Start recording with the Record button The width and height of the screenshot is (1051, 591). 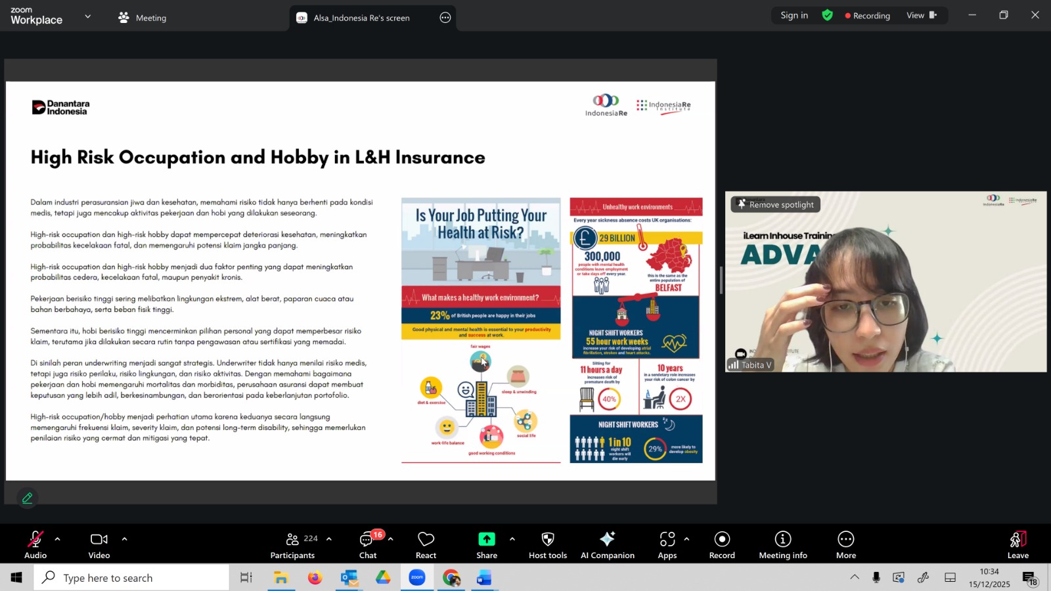pos(722,545)
